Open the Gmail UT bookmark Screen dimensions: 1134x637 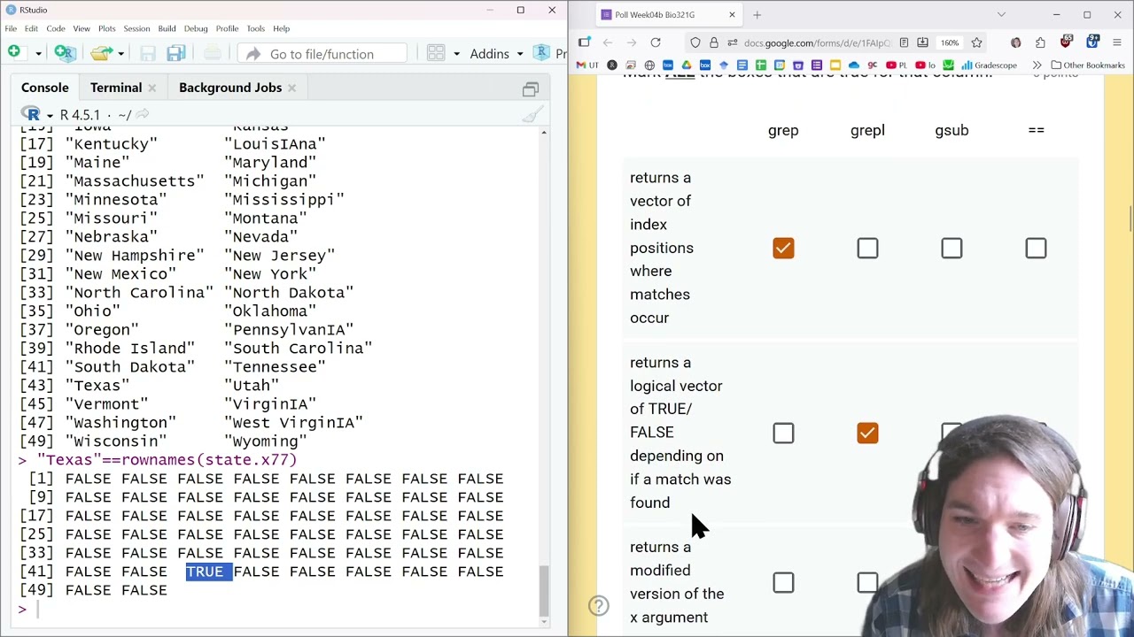coord(587,65)
